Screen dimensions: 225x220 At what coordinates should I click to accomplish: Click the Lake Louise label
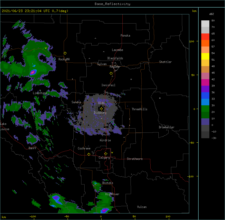pos(5,126)
